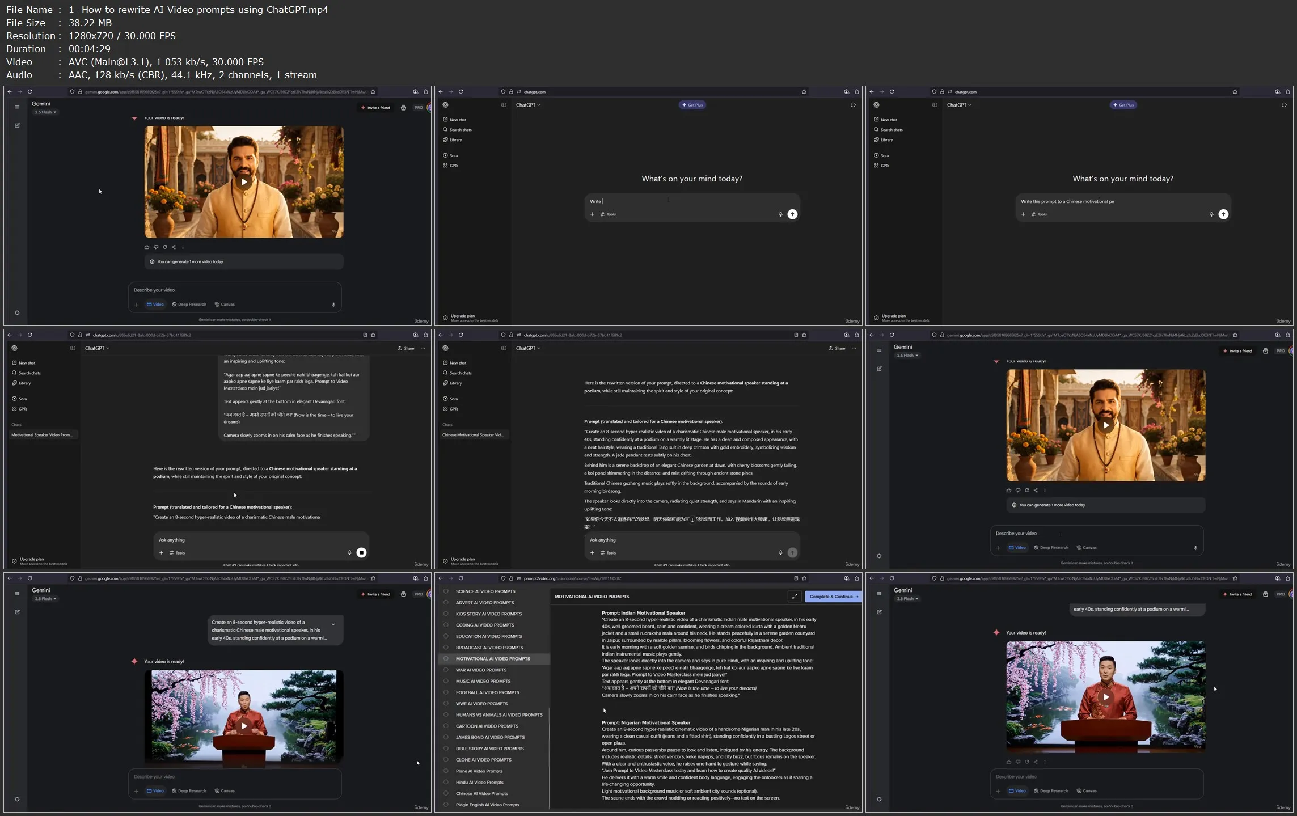Toggle completion circle for FOOTBALL AI VIDEO PROMPTS
This screenshot has height=816, width=1297.
pyautogui.click(x=446, y=692)
